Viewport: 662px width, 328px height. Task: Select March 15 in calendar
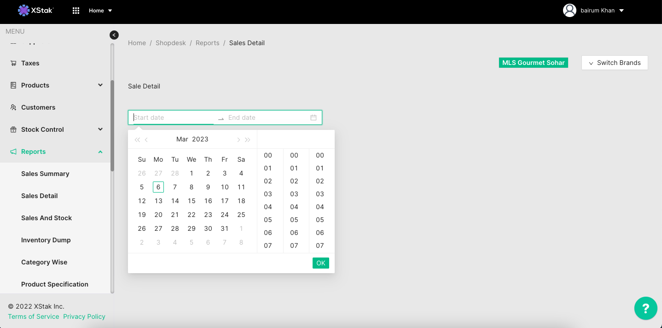coord(192,201)
